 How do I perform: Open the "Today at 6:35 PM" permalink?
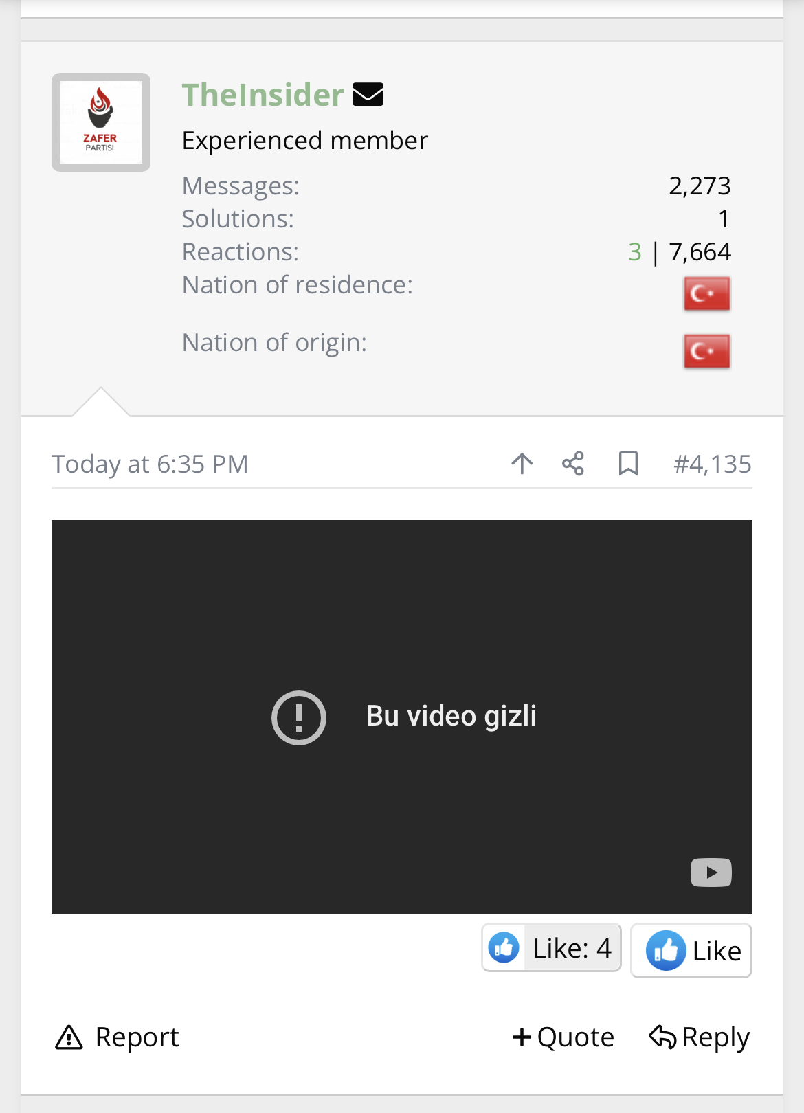pos(150,464)
